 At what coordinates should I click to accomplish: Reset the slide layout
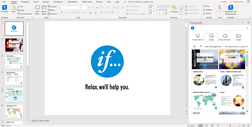click(52, 10)
